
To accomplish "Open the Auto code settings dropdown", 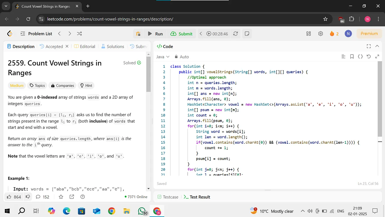I will click(182, 57).
